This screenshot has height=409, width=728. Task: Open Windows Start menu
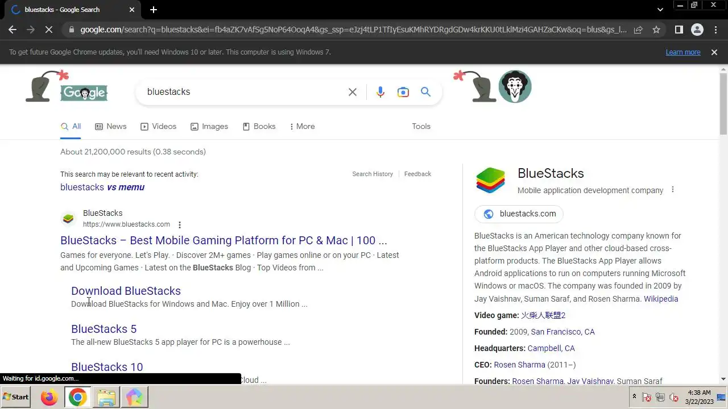16,397
